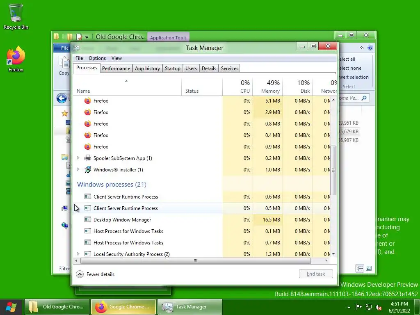
Task: Sort processes by Disk column
Action: click(298, 87)
